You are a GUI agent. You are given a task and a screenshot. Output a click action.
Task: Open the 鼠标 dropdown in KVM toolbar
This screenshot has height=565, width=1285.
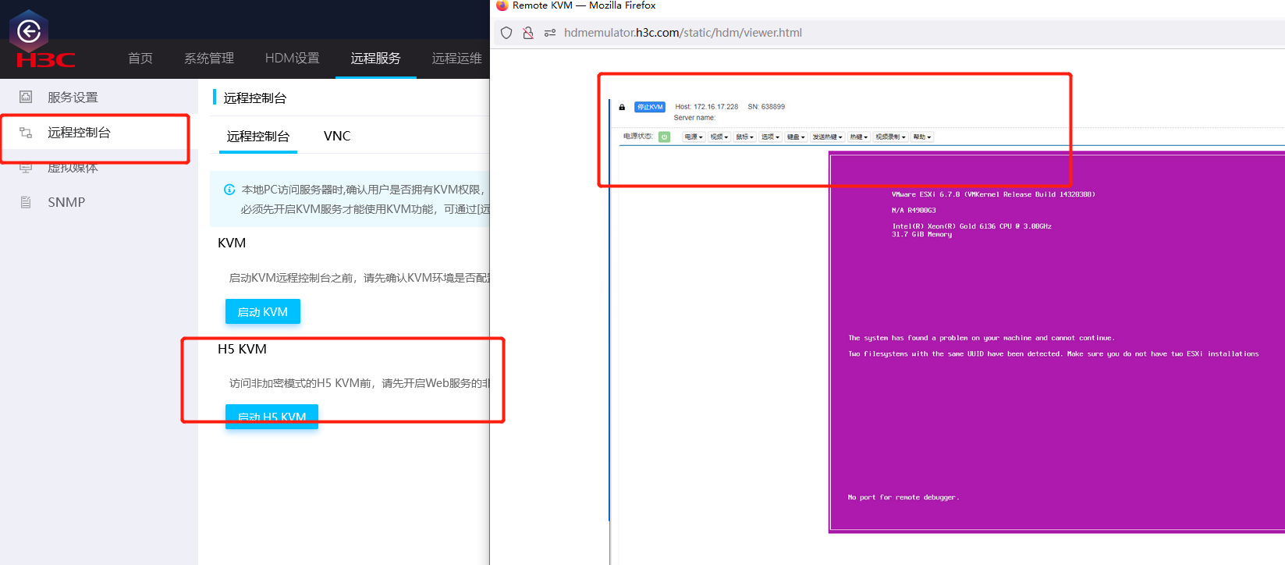tap(745, 137)
